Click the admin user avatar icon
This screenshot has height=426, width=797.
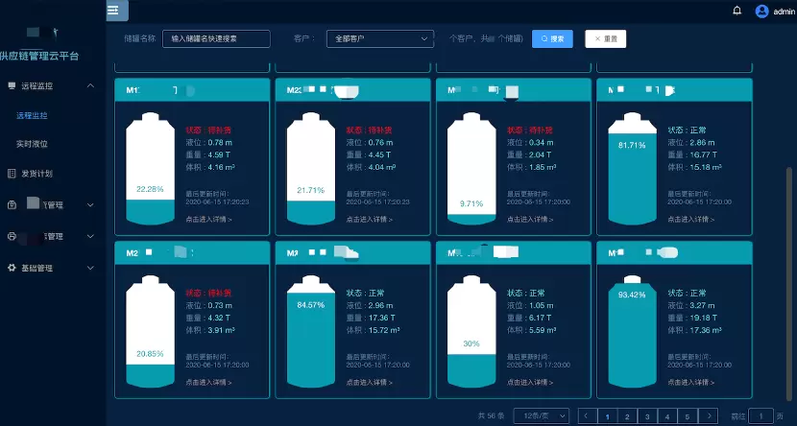pyautogui.click(x=762, y=11)
